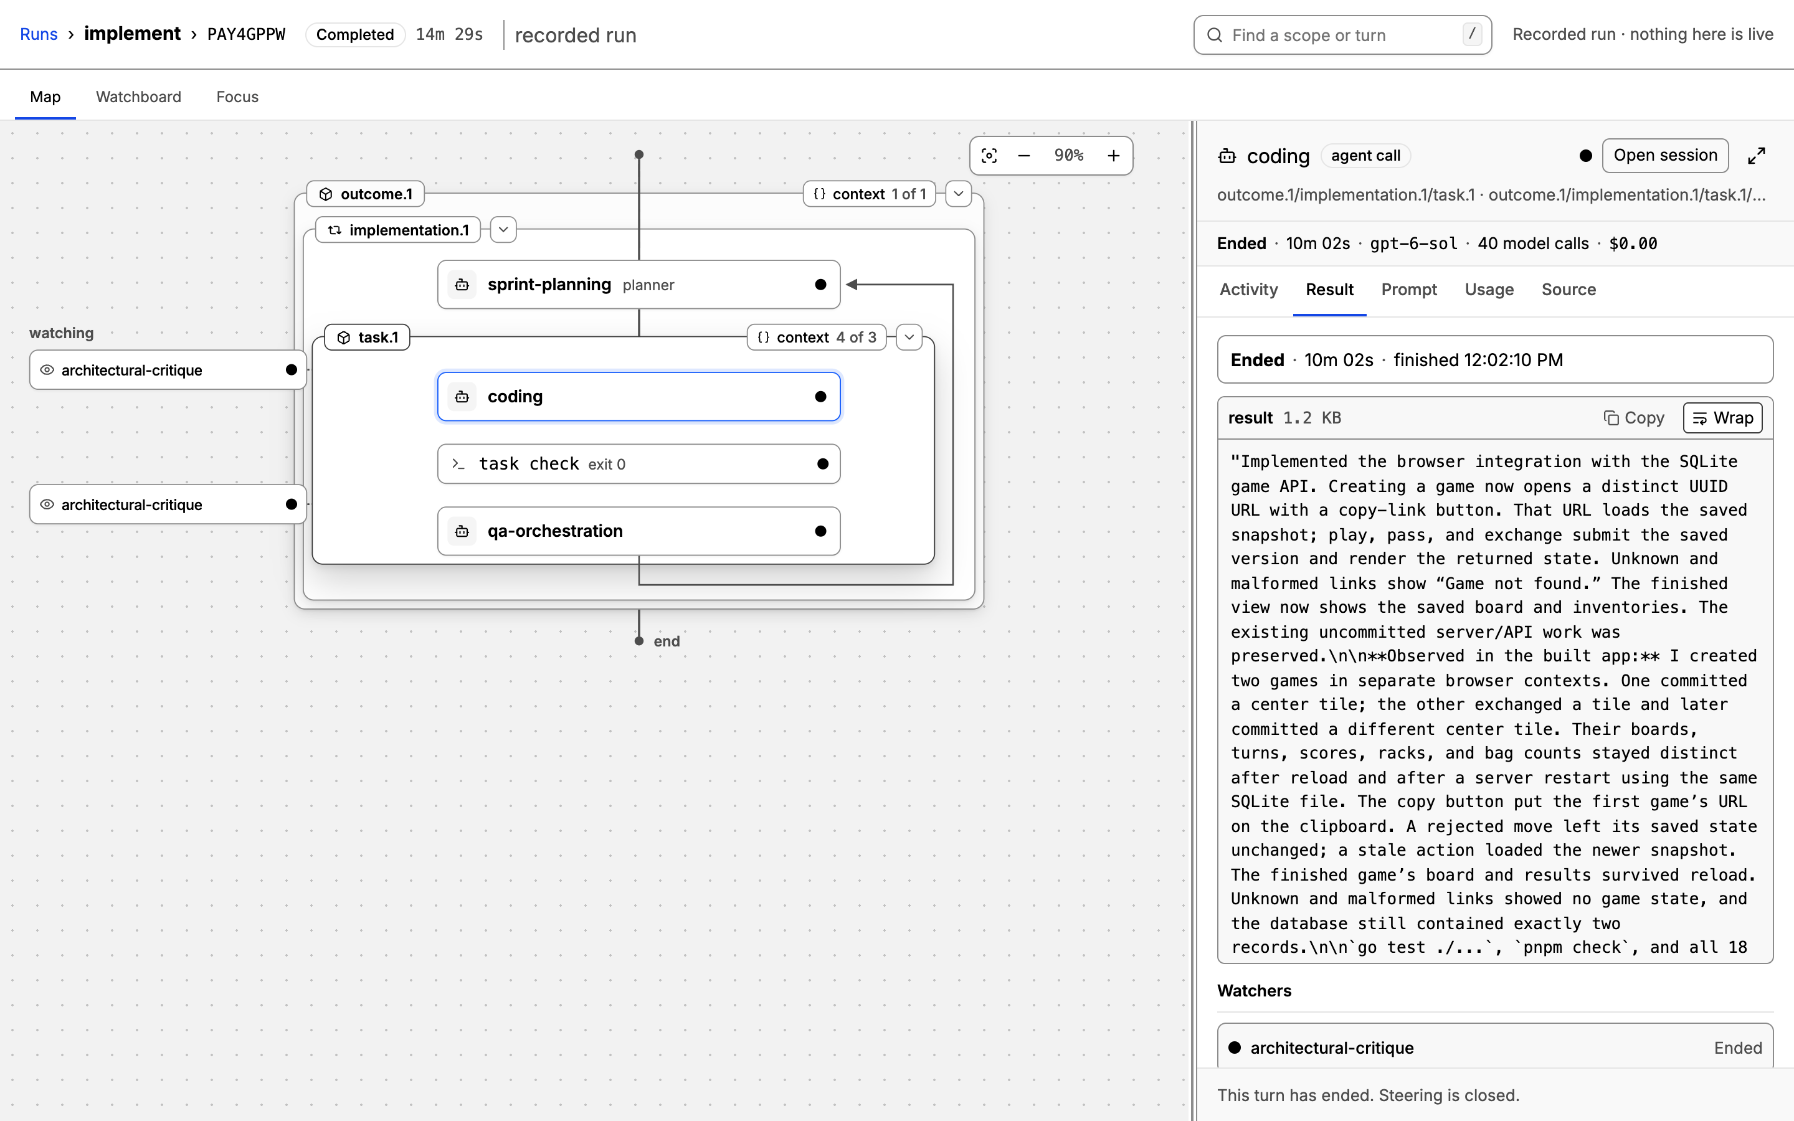Screen dimensions: 1794x1121
Task: Go to the Runs breadcrumb link
Action: (x=39, y=34)
